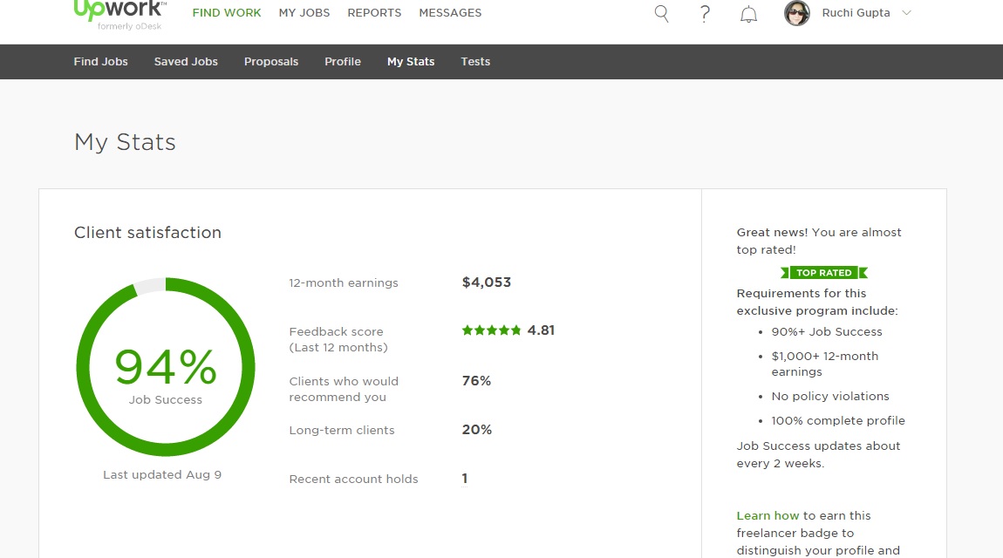Click the Learn how link
The image size is (1003, 558).
tap(768, 515)
